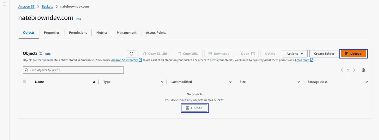Sort by Storage class column arrow

point(367,82)
